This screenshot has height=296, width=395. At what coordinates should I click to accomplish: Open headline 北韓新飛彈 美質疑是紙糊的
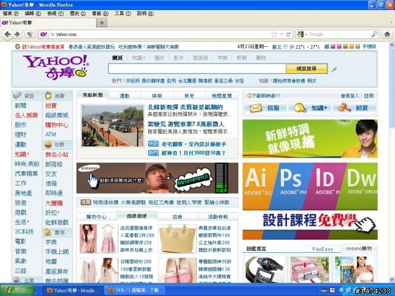pos(185,107)
